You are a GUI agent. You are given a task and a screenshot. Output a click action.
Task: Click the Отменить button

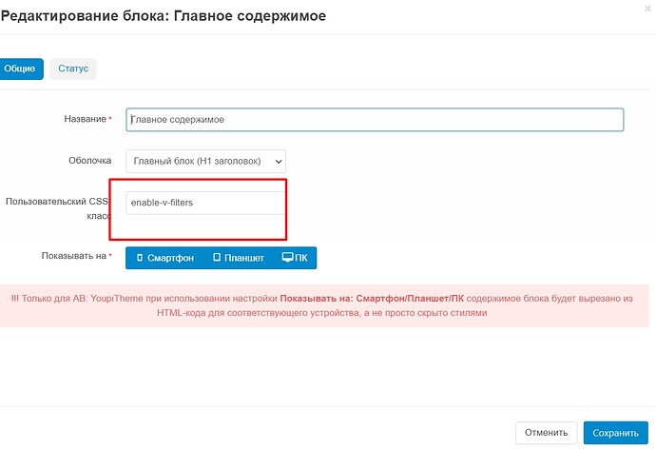pos(546,433)
